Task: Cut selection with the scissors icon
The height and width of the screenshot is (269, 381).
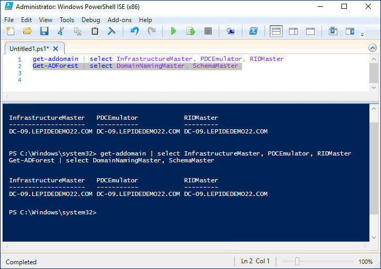Action: coord(61,31)
